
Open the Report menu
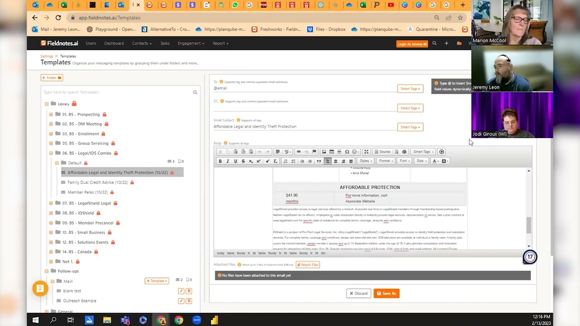pos(220,43)
